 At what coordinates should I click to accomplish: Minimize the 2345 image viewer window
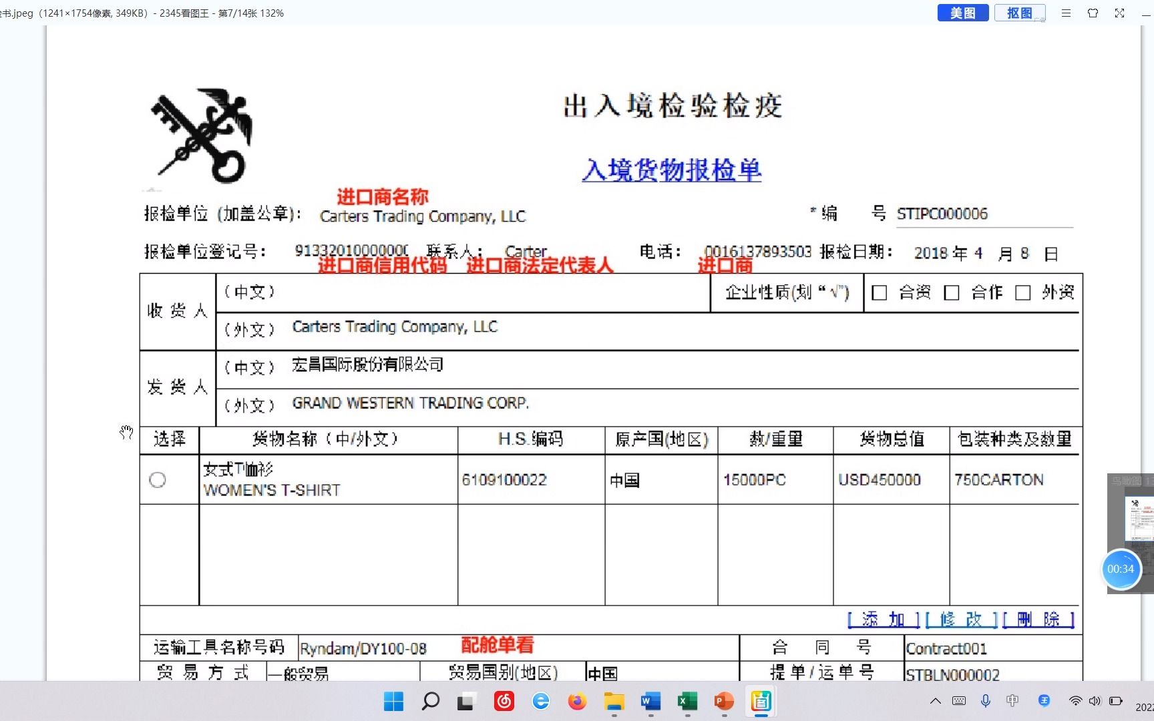[1147, 13]
